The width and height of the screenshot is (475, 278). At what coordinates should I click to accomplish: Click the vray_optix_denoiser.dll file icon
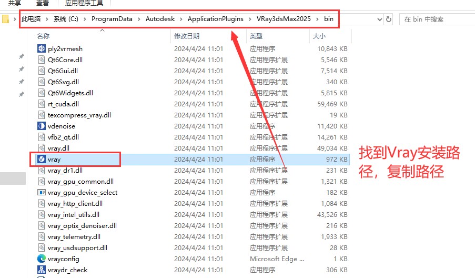click(42, 225)
